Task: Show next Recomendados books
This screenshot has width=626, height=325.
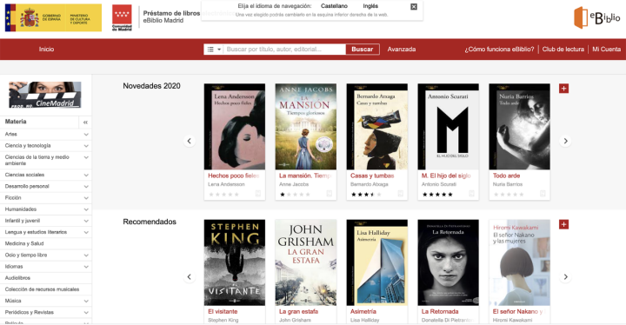Action: (565, 276)
